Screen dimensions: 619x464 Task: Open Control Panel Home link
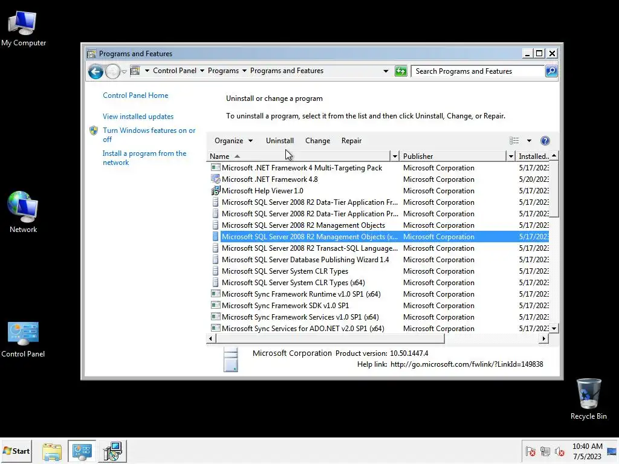pyautogui.click(x=135, y=95)
